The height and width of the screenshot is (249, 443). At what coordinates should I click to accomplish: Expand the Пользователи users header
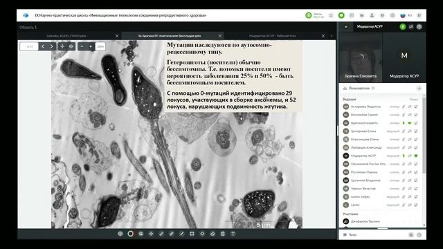(x=360, y=89)
